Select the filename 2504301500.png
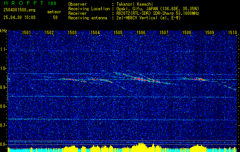The height and width of the screenshot is (152, 240). (19, 10)
